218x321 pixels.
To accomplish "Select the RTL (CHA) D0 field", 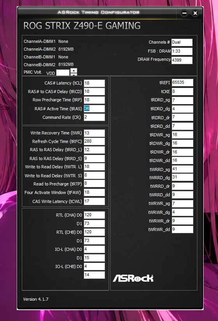I will point(94,215).
